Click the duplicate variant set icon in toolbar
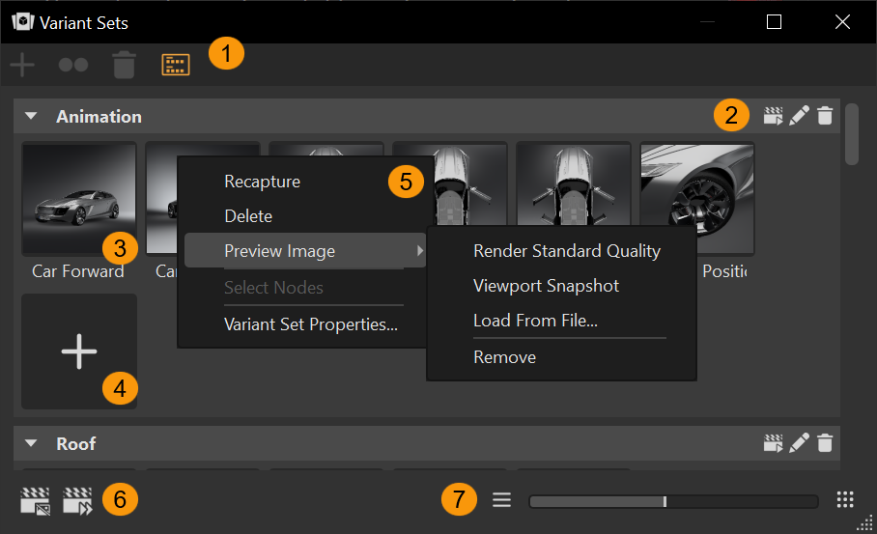 73,65
